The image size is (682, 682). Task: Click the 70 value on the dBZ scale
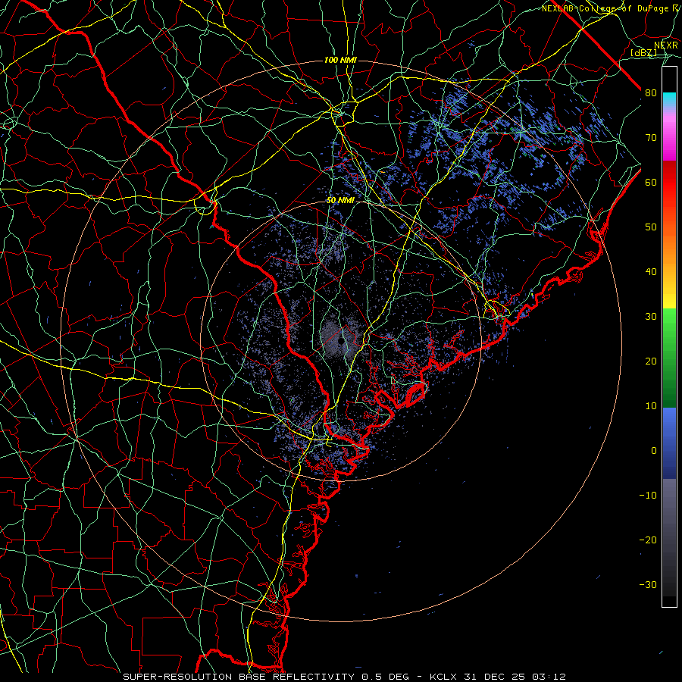point(651,138)
